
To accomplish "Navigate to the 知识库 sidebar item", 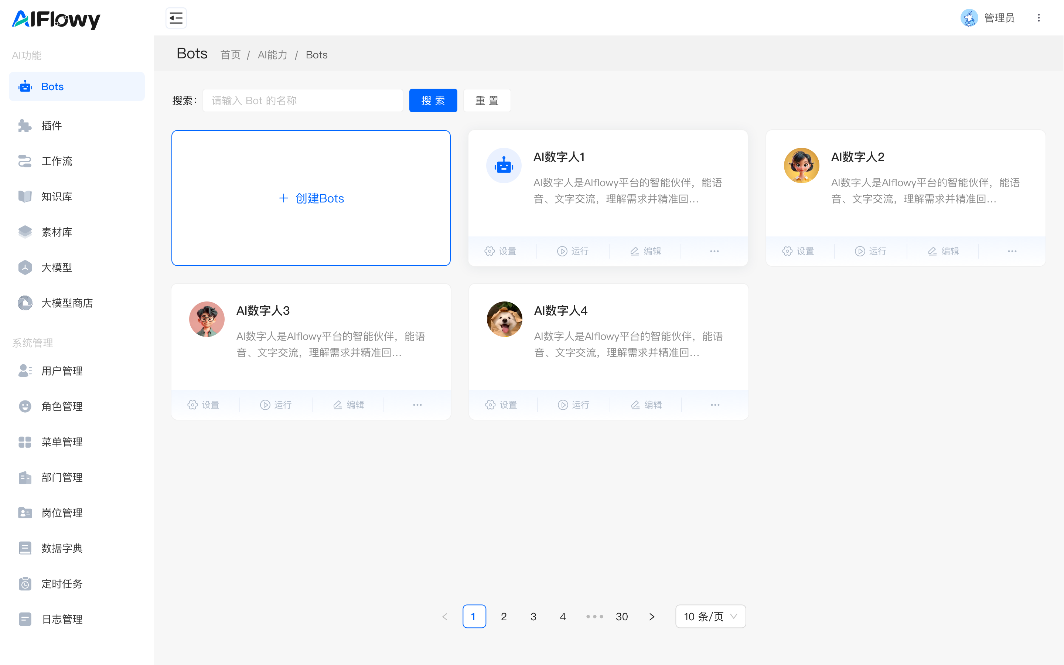I will pos(57,197).
